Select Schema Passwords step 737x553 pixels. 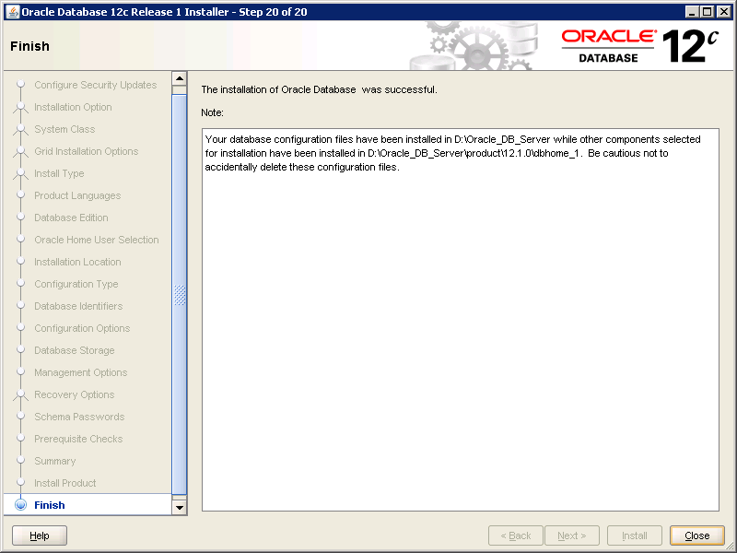(79, 417)
